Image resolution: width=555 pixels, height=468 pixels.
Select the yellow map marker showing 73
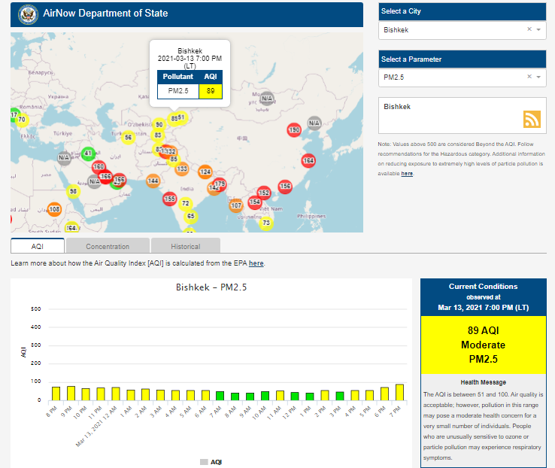pos(265,223)
